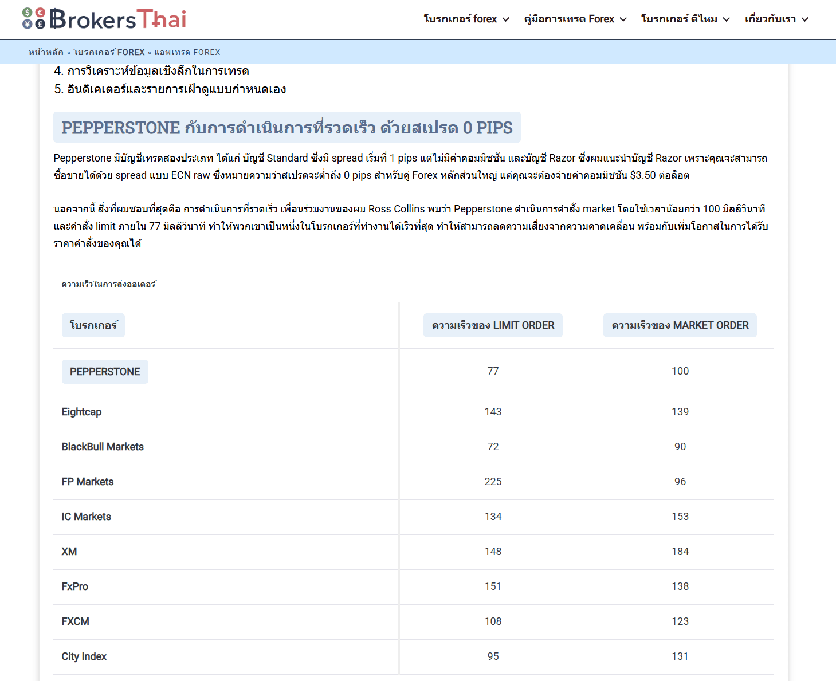Click the PEPPERSTONE 0 PIPS section heading
The height and width of the screenshot is (681, 836).
287,127
